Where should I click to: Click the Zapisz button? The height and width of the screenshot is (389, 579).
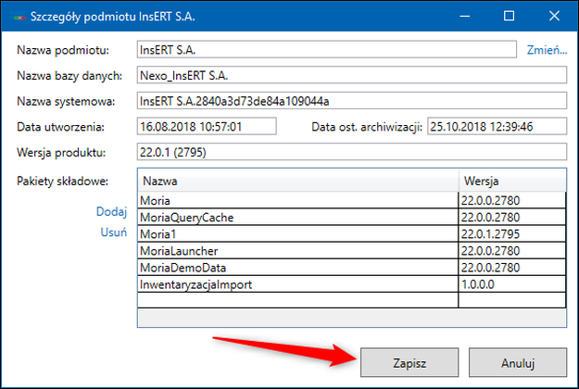pos(408,362)
